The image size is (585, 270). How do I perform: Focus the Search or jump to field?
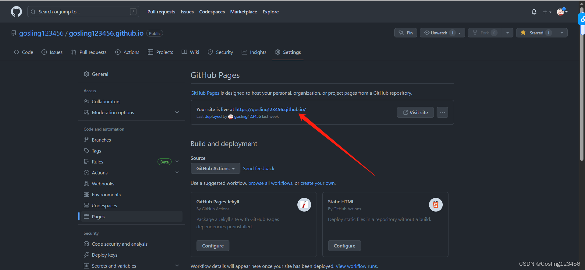(x=83, y=12)
